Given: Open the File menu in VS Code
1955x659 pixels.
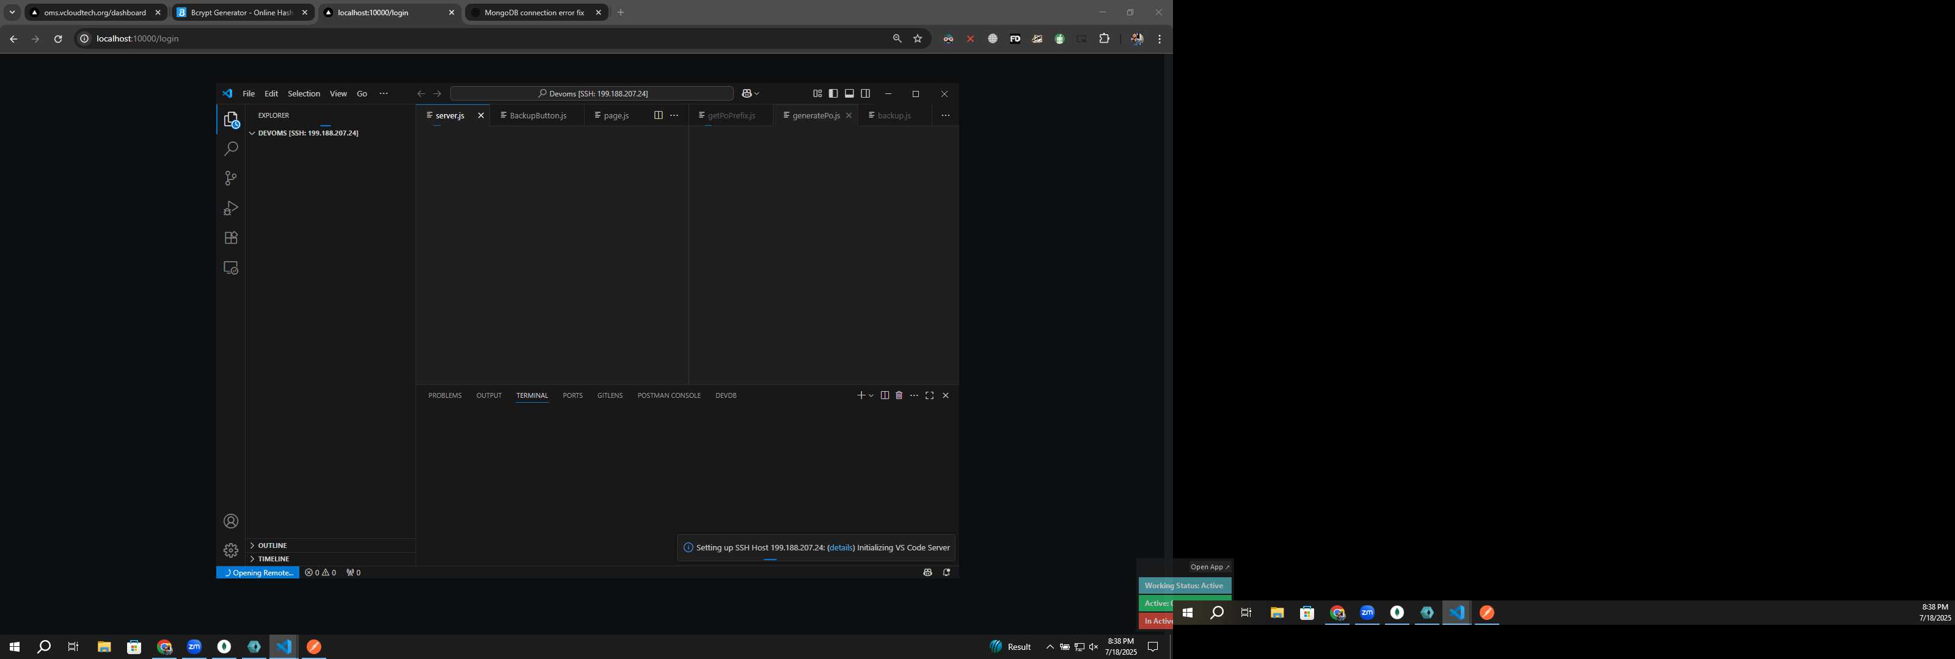Looking at the screenshot, I should 249,94.
